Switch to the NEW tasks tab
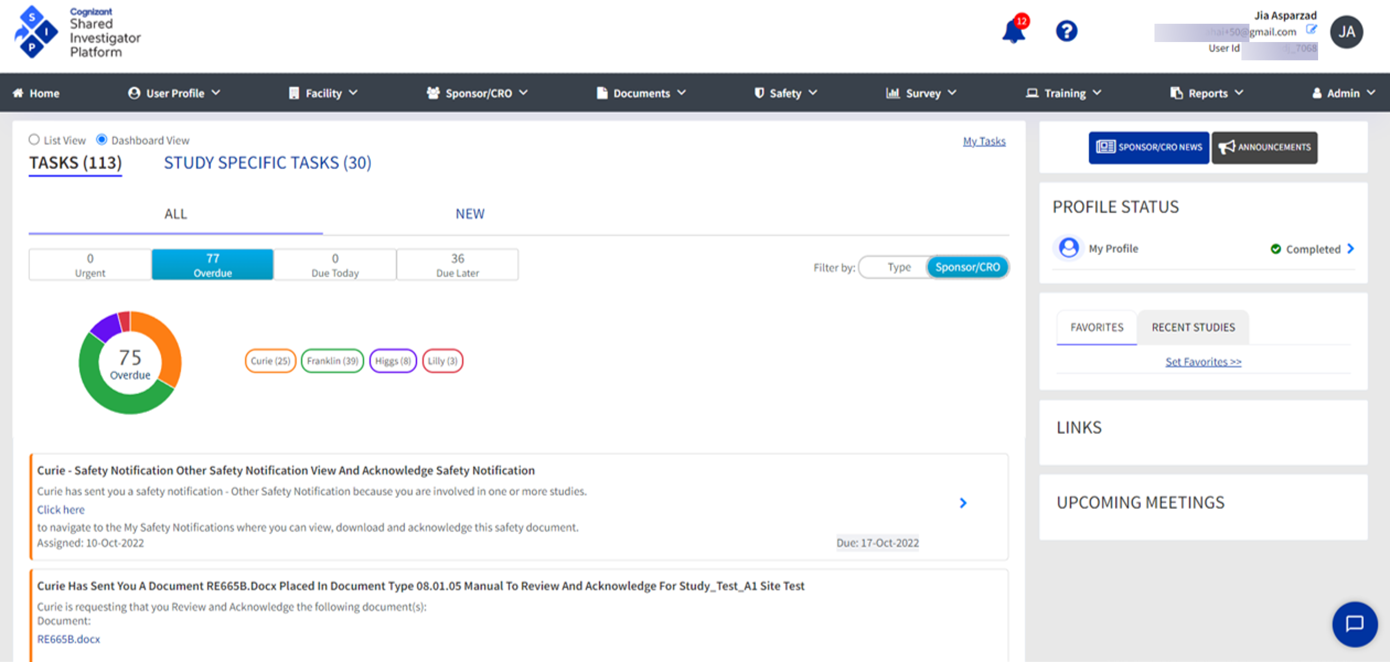This screenshot has width=1390, height=662. point(470,214)
